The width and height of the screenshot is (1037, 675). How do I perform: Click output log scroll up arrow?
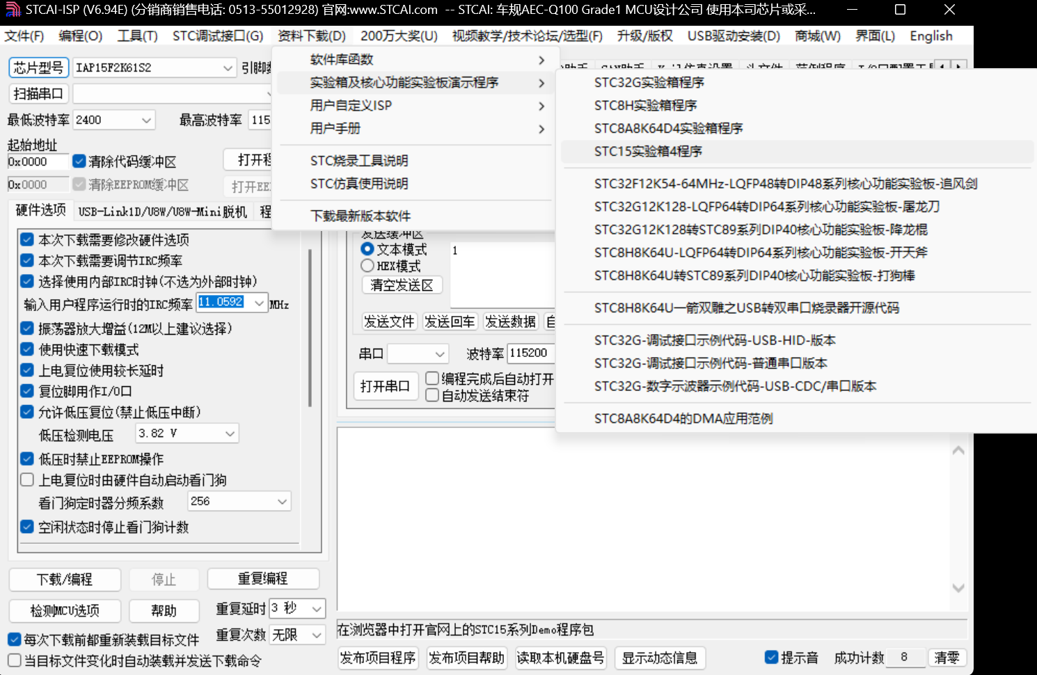tap(958, 450)
